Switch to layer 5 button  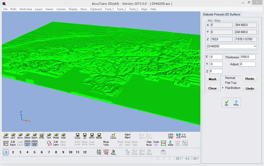pos(34,152)
